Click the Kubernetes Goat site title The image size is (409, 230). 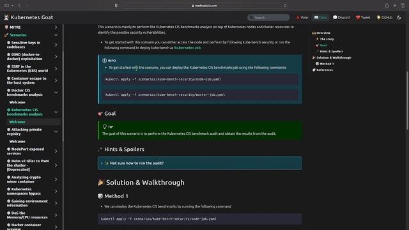pyautogui.click(x=32, y=17)
